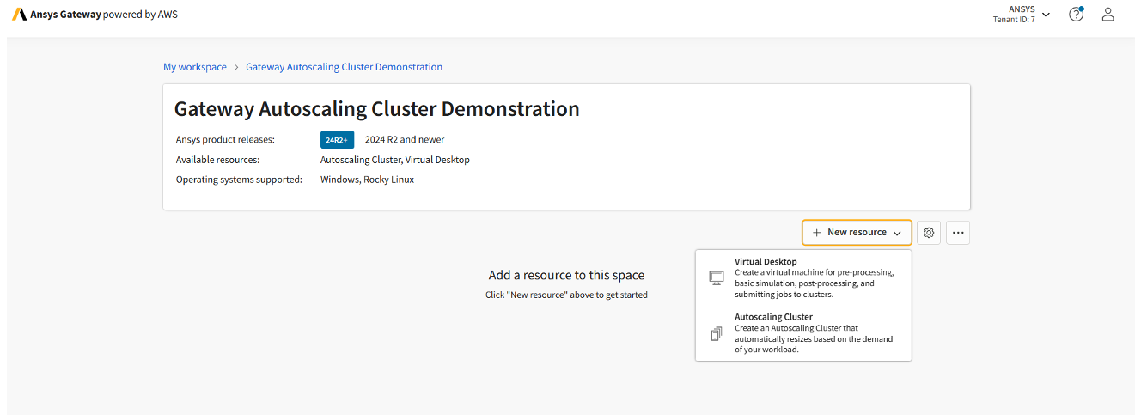Image resolution: width=1141 pixels, height=420 pixels.
Task: Click 'Autoscaling Cluster, Virtual Desktop' resources text
Action: point(395,160)
